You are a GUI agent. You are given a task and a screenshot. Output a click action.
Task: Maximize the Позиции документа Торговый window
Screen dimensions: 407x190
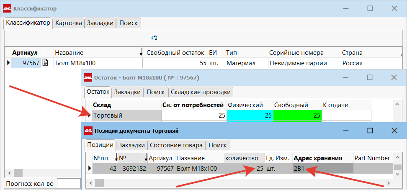pos(370,131)
